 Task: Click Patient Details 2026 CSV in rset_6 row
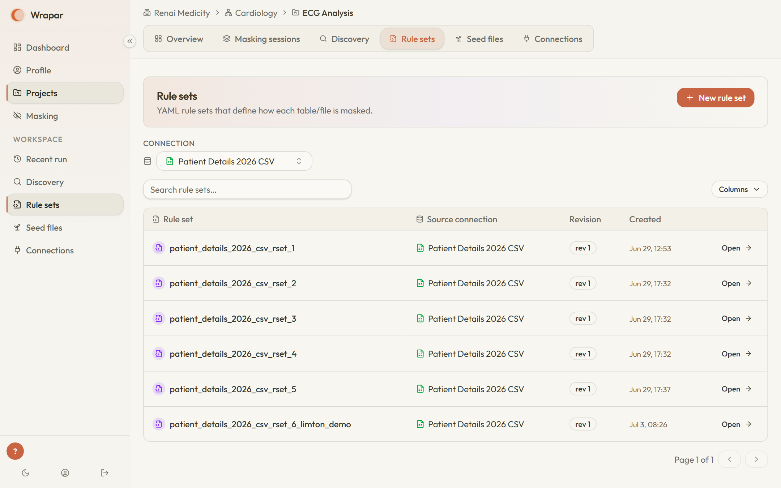tap(476, 424)
